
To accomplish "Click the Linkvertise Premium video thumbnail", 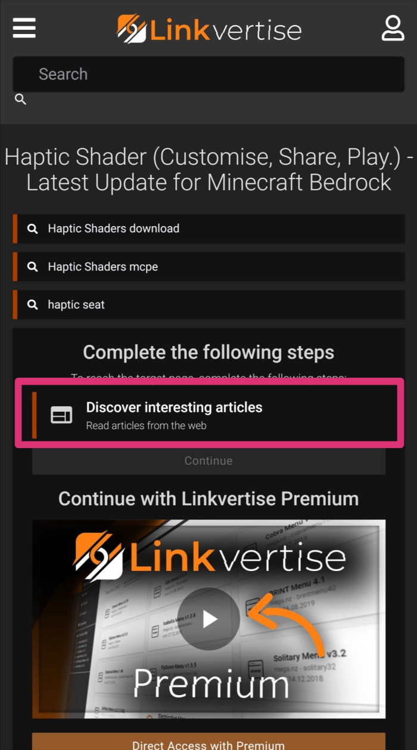I will [208, 619].
